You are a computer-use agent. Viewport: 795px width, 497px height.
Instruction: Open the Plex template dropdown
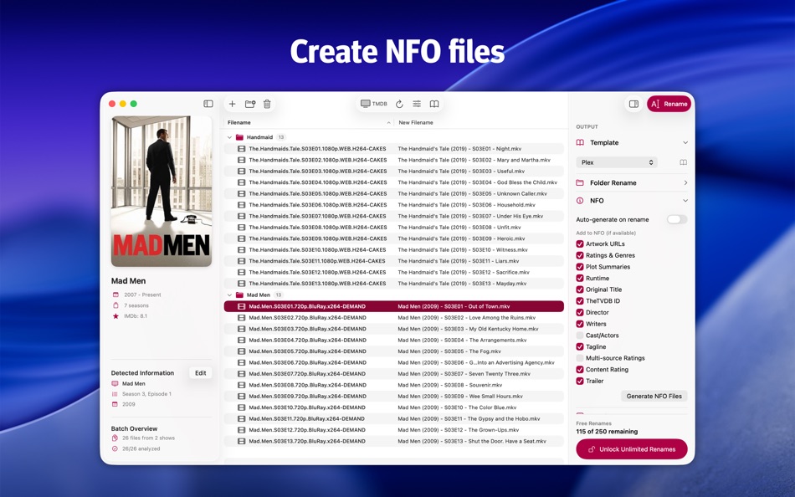618,162
